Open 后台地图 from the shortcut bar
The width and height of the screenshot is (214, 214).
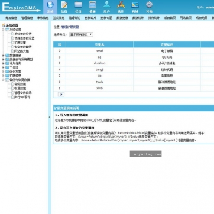pyautogui.click(x=202, y=18)
